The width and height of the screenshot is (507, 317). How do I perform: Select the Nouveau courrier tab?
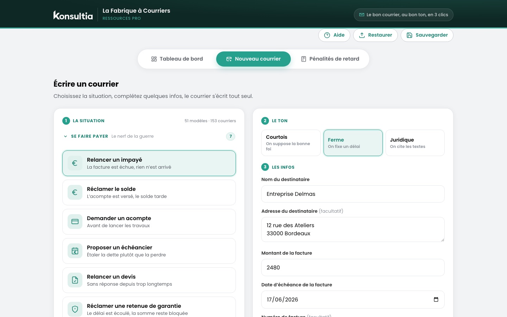(254, 59)
